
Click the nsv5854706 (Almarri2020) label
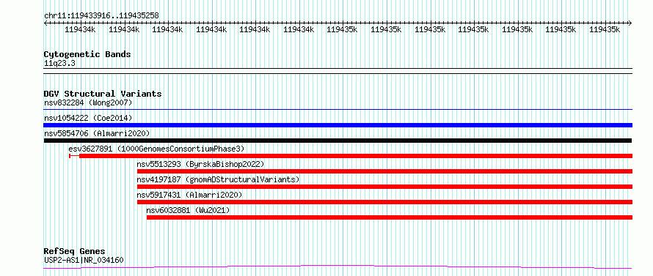click(x=97, y=133)
